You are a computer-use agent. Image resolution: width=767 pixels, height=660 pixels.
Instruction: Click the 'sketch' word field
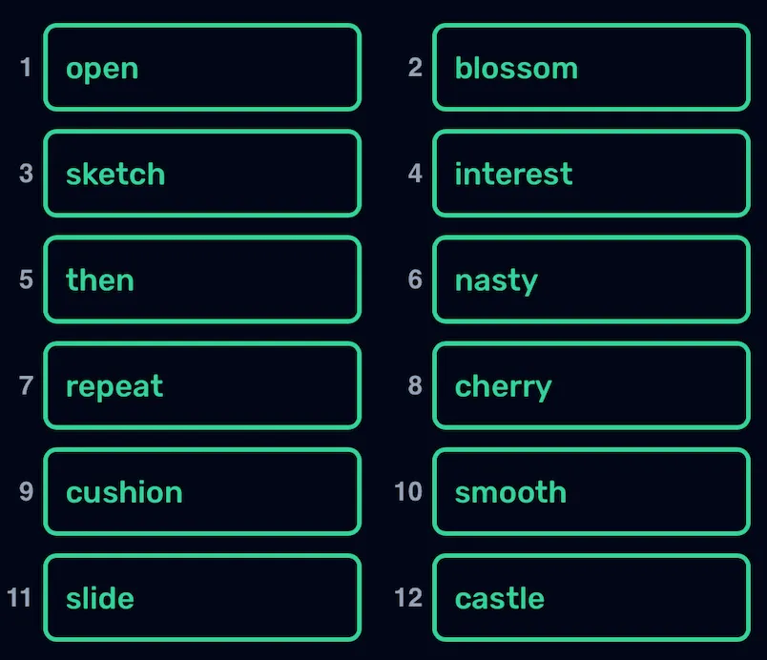202,174
